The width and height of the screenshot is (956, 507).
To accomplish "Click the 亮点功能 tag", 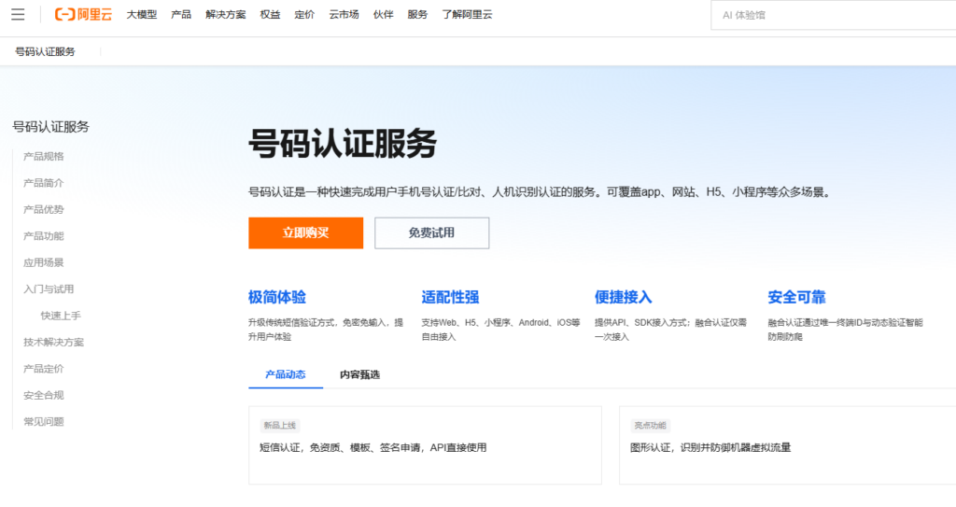I will tap(650, 425).
